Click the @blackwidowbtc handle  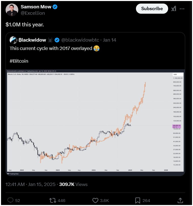point(80,40)
